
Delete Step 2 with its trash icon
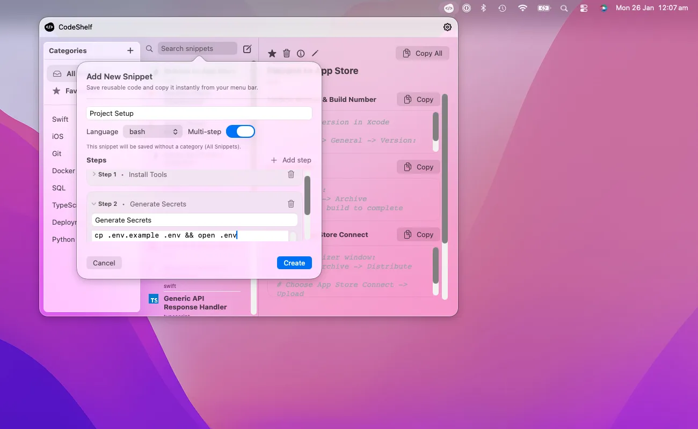coord(290,204)
